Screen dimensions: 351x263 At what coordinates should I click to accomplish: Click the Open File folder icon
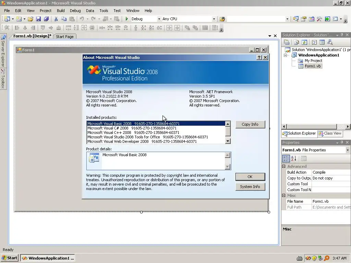click(x=31, y=19)
